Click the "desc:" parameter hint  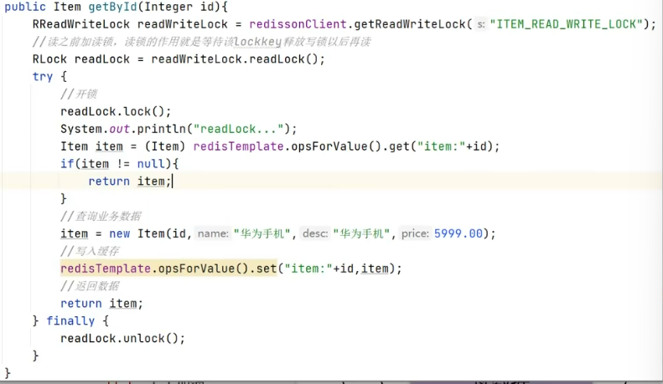click(x=314, y=234)
